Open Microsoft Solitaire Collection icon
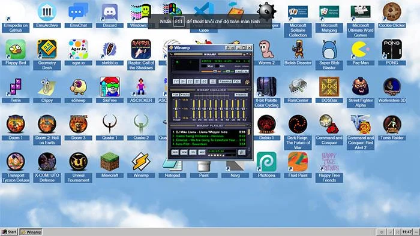 (298, 22)
